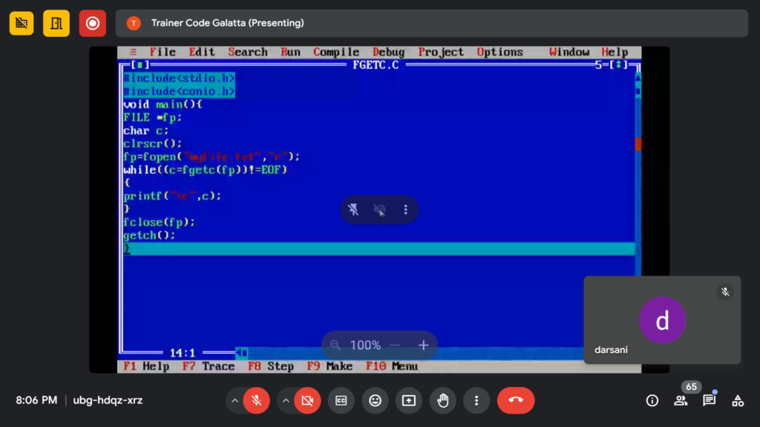The height and width of the screenshot is (427, 760).
Task: Expand audio settings chevron beside microphone
Action: 235,400
